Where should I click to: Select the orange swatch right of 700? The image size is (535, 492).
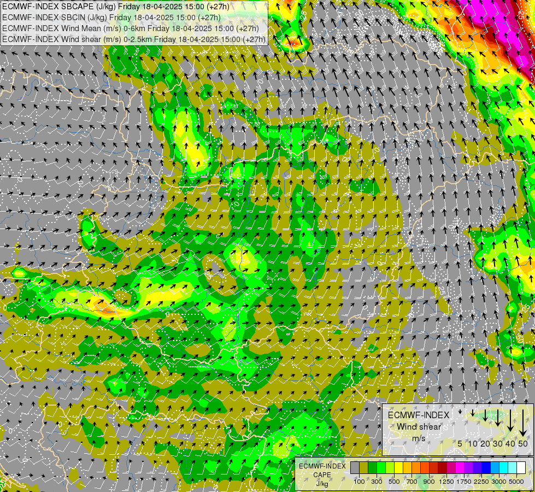click(416, 468)
